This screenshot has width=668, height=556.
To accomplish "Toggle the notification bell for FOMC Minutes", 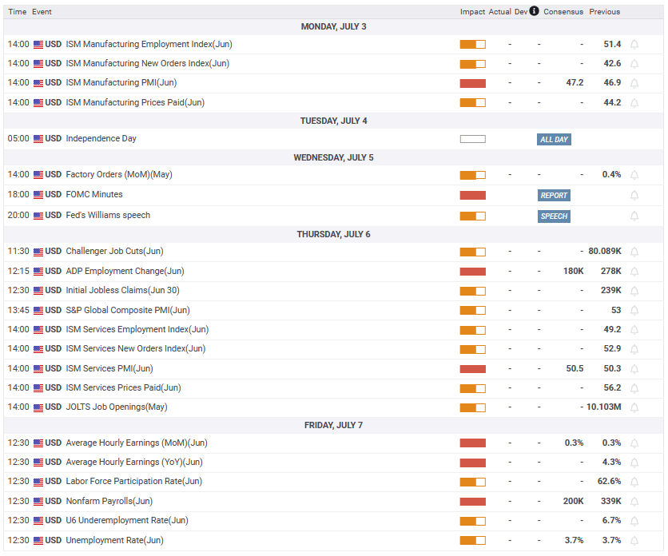I will point(634,195).
